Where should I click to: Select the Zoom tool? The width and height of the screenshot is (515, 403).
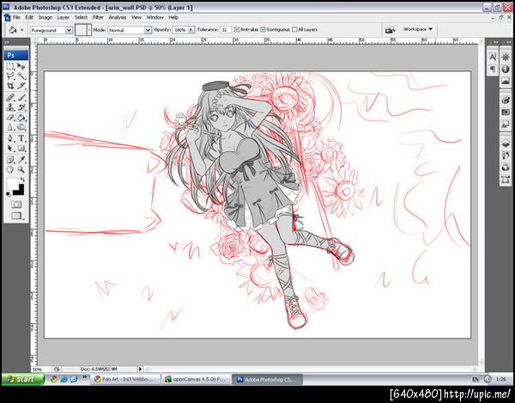tap(21, 169)
